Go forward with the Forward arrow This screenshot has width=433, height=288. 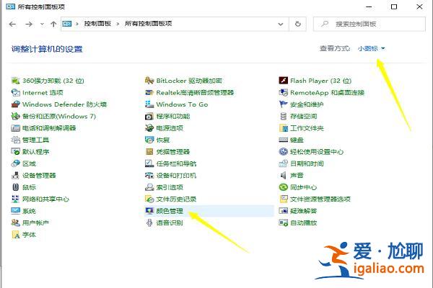click(x=29, y=24)
